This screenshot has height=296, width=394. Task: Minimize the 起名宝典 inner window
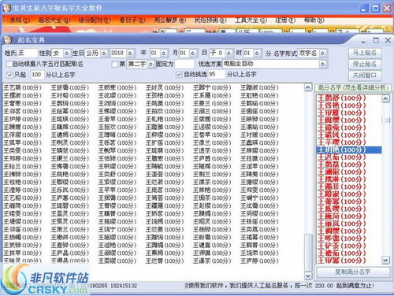(363, 41)
